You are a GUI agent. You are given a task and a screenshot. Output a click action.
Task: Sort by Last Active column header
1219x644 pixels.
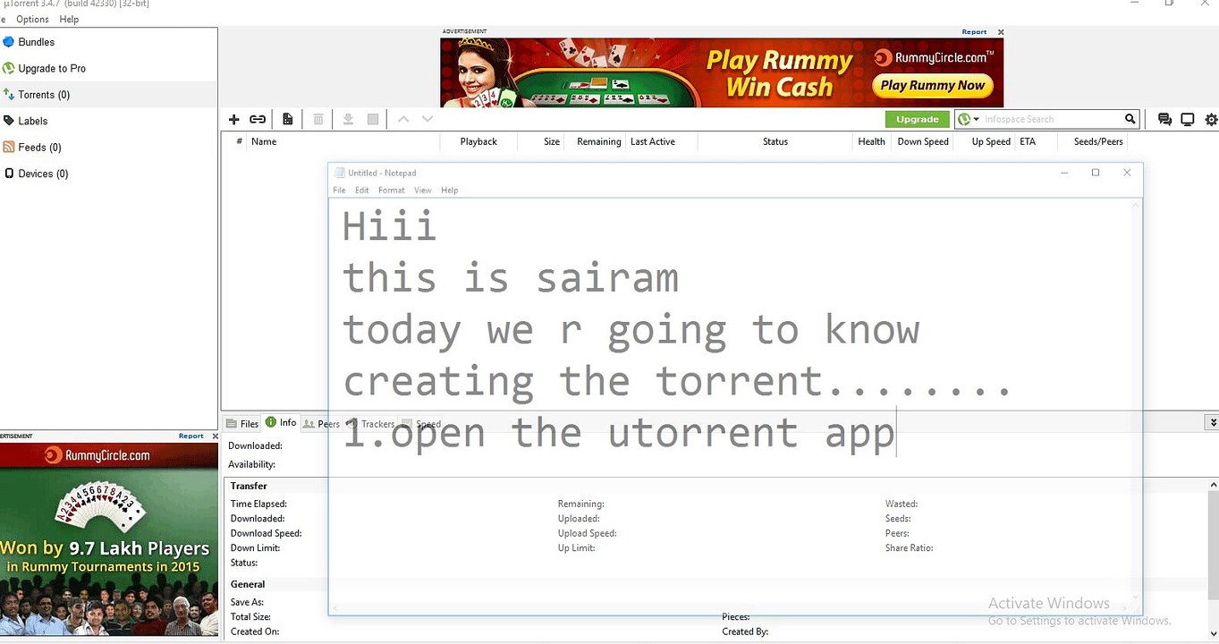click(x=653, y=141)
